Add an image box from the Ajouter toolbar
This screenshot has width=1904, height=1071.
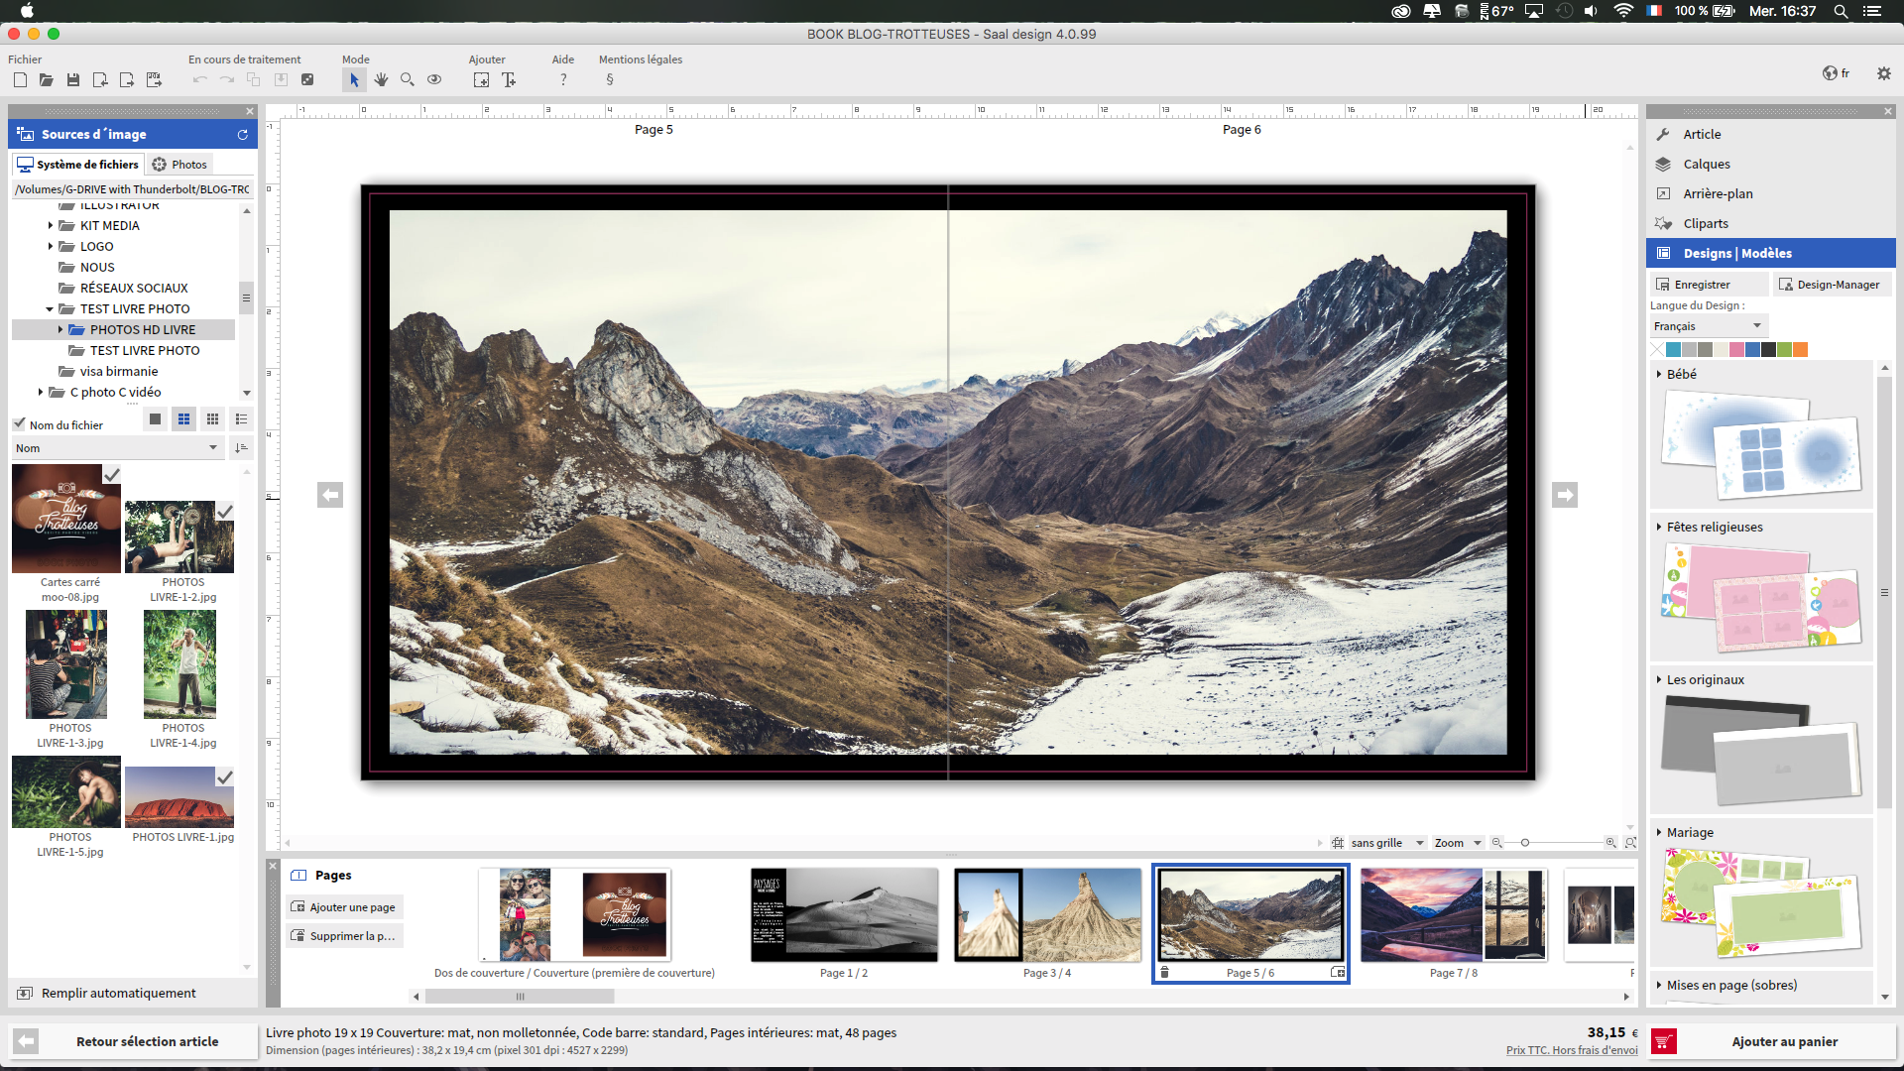[x=481, y=80]
